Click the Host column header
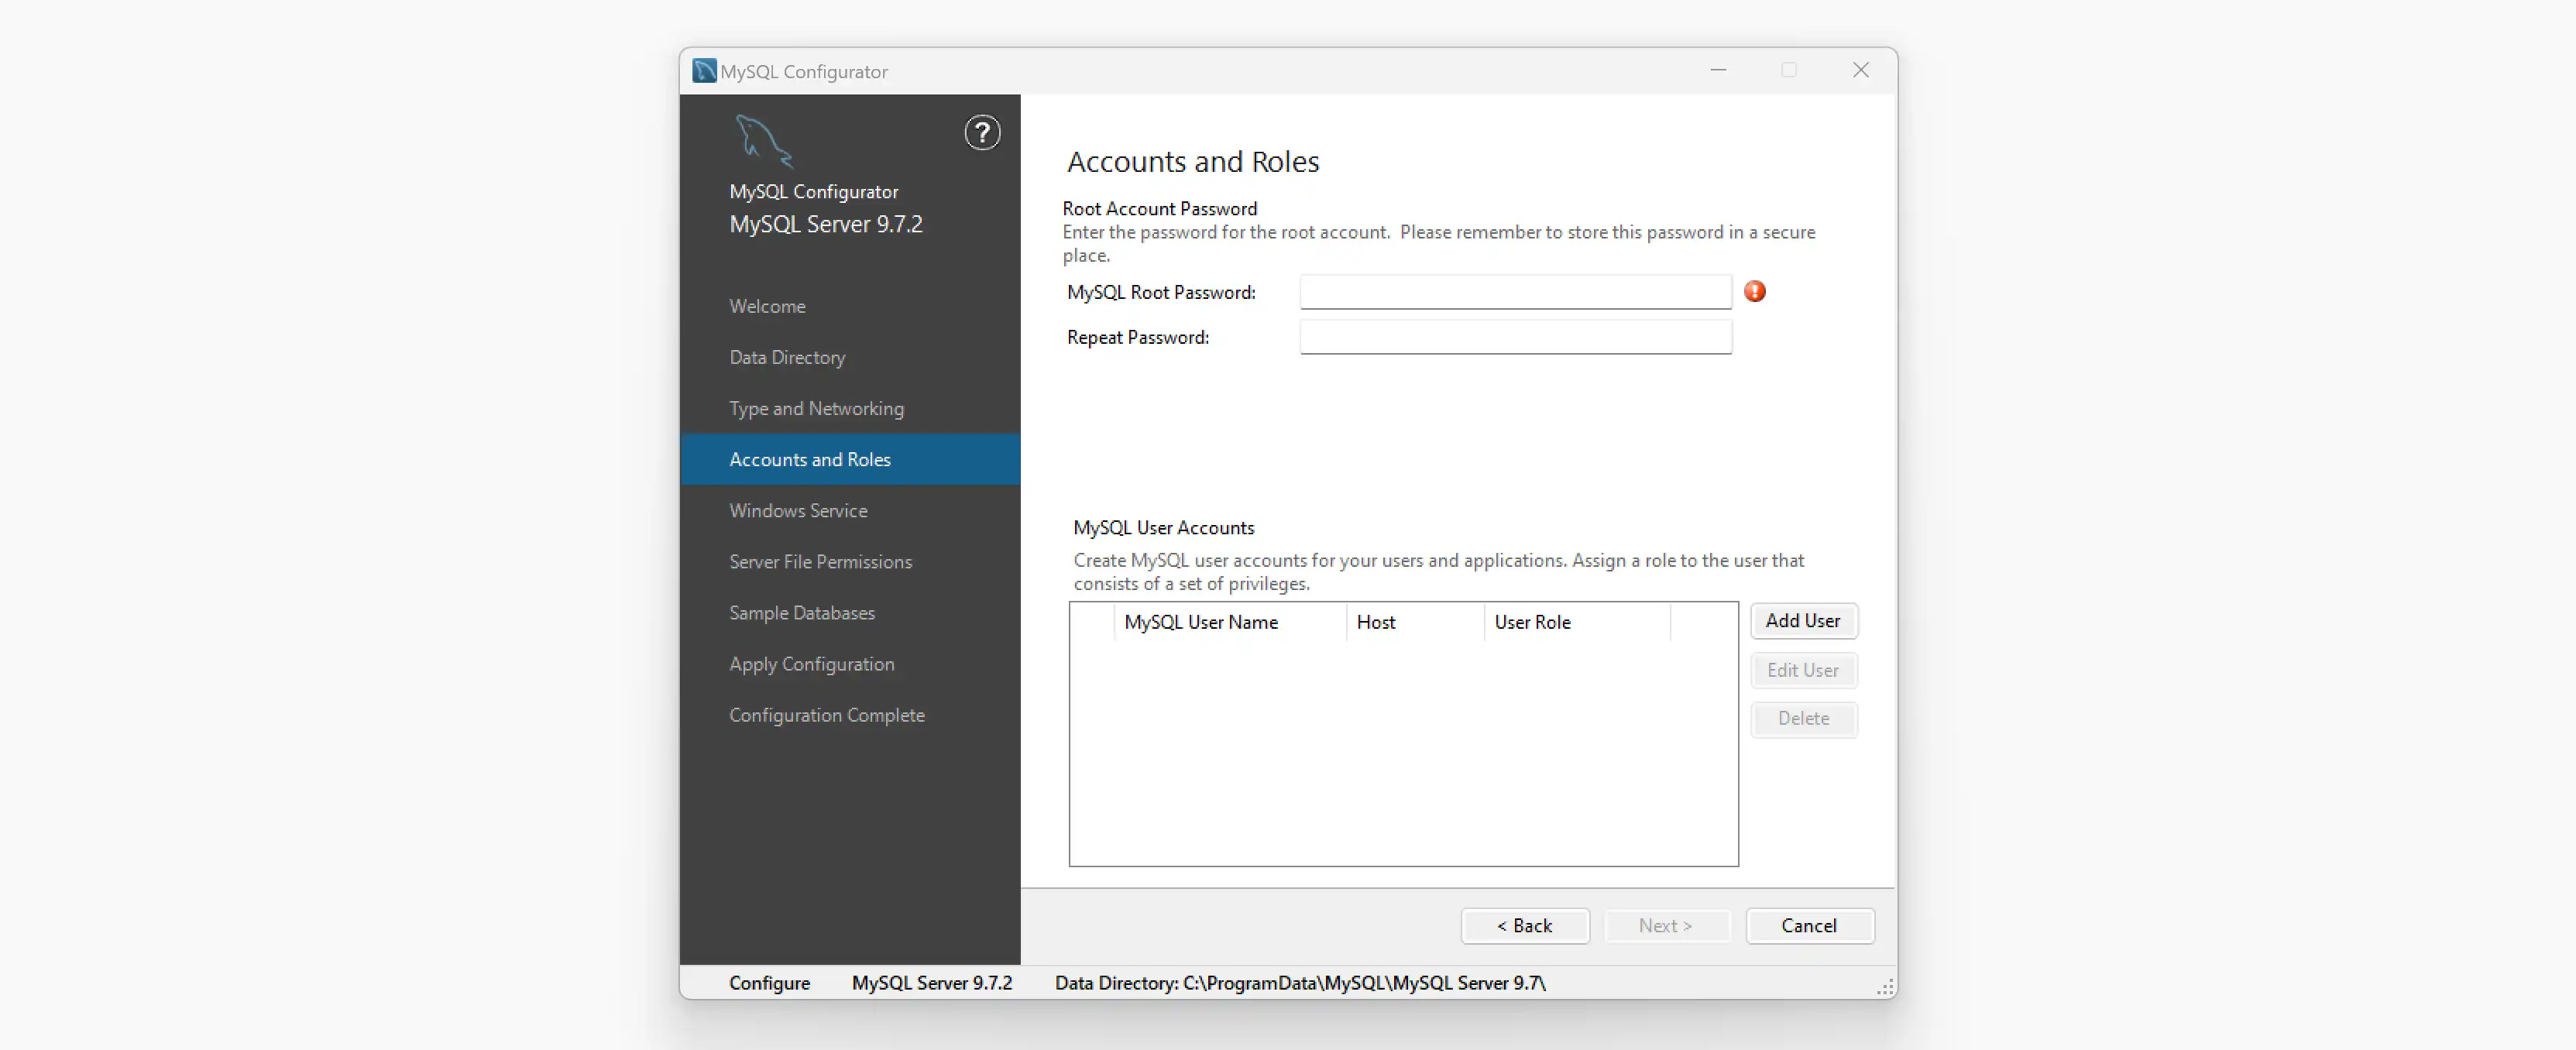Image resolution: width=2576 pixels, height=1050 pixels. pos(1415,622)
